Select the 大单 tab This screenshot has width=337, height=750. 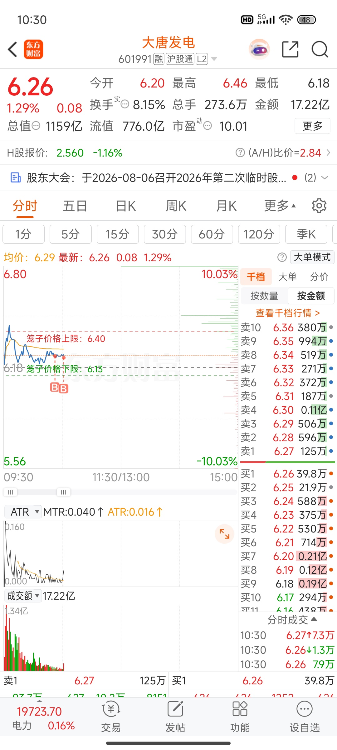pos(287,276)
